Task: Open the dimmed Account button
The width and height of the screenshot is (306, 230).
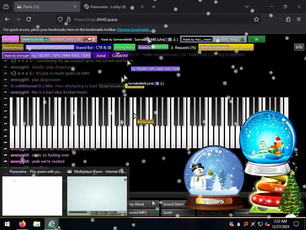Action: coord(250,213)
